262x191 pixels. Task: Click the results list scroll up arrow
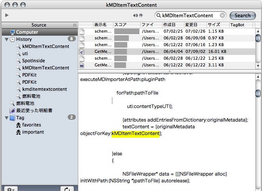click(x=258, y=31)
